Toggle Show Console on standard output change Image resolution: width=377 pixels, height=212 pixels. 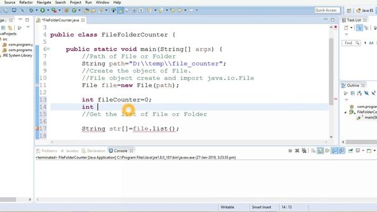point(334,151)
